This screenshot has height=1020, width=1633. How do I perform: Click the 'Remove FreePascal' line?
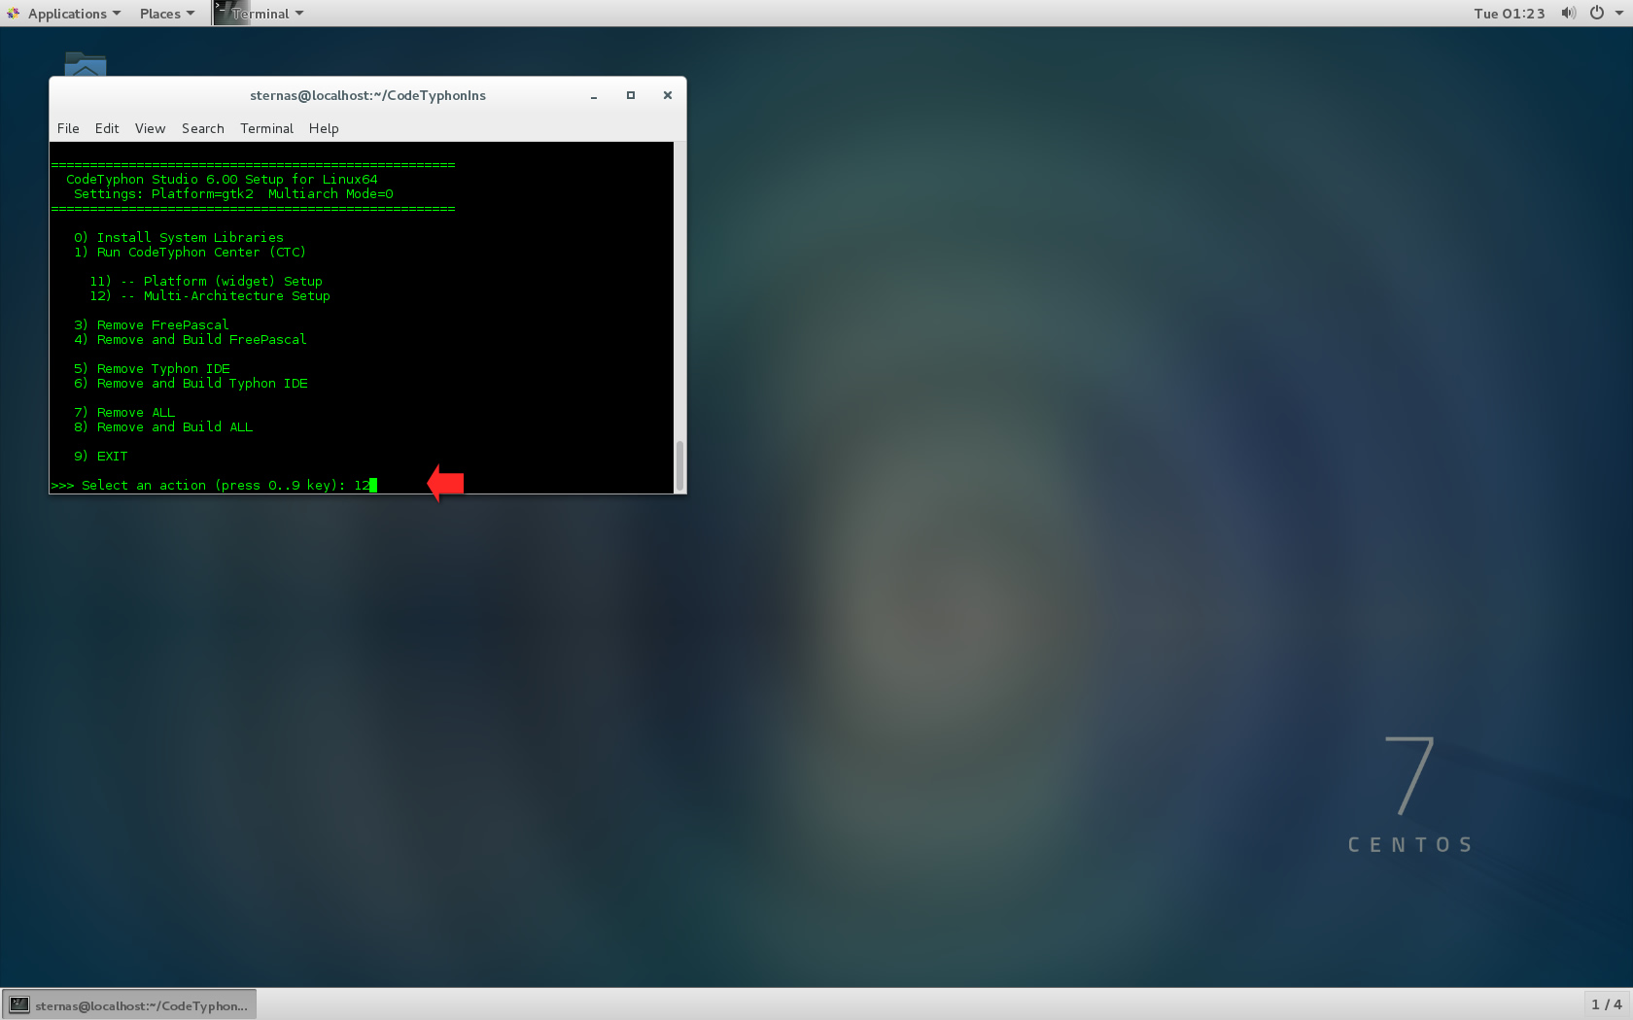point(152,324)
